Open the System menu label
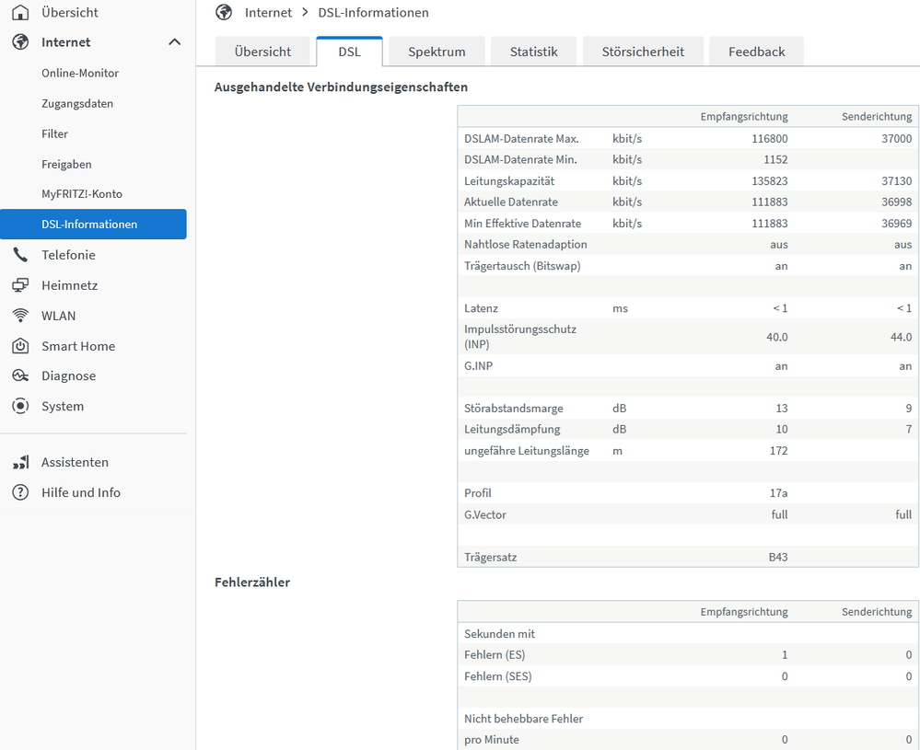This screenshot has height=750, width=920. point(63,406)
